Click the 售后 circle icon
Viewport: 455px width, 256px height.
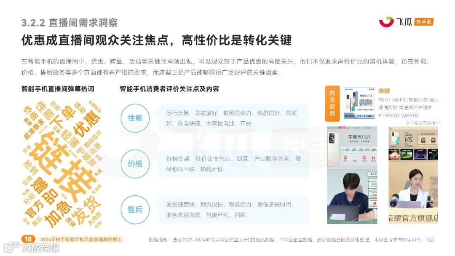point(135,209)
